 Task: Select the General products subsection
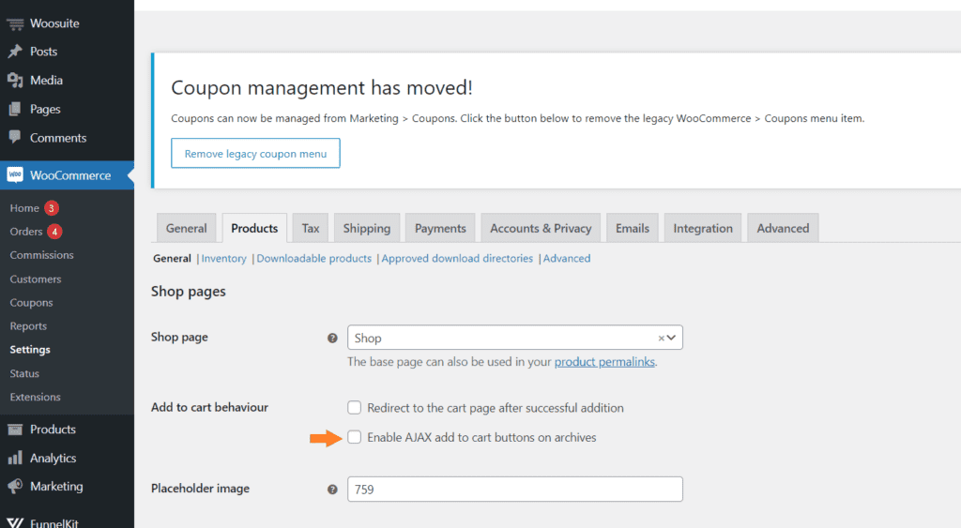point(173,259)
